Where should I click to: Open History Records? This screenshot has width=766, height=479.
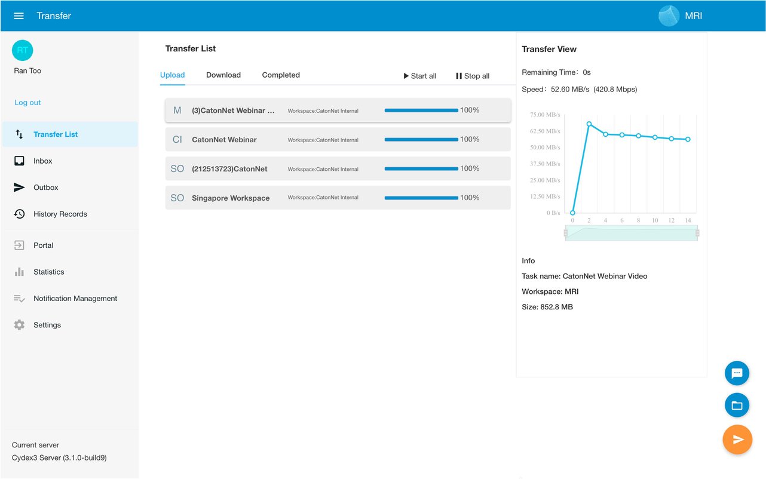(x=60, y=214)
